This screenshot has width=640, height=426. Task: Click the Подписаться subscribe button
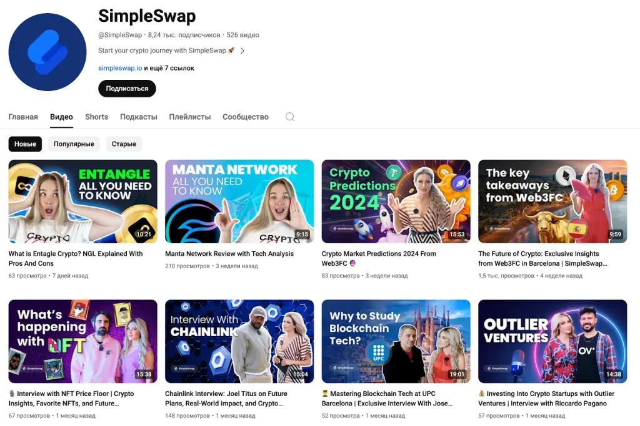pyautogui.click(x=127, y=89)
